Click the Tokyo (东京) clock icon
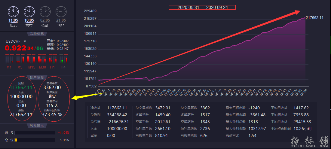The width and height of the screenshot is (331, 149). 29,12
